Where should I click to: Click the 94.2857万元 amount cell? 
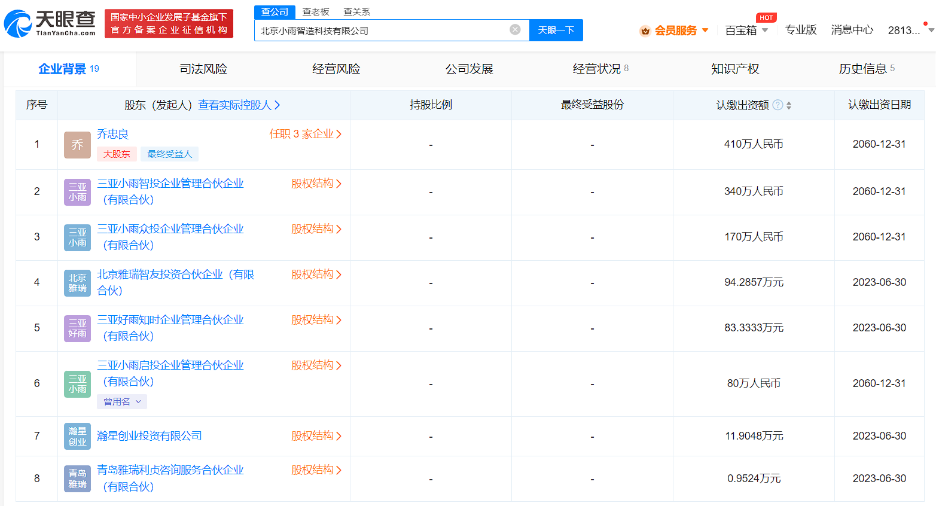click(754, 282)
